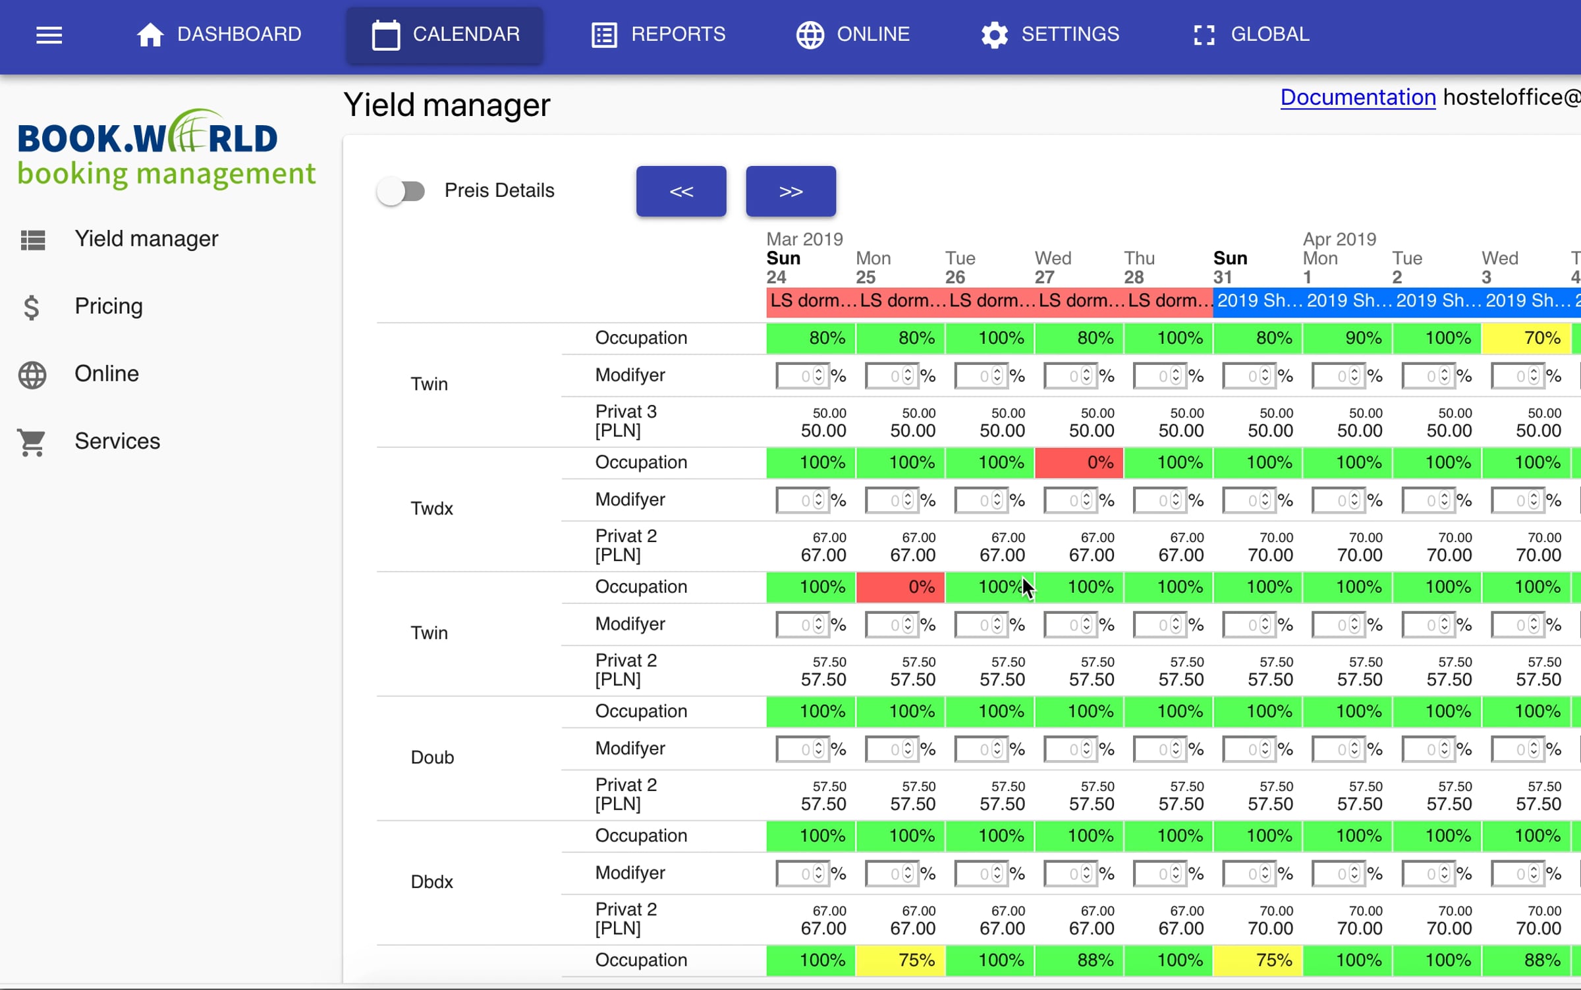Viewport: 1581px width, 990px height.
Task: Click the Reports list icon
Action: coord(604,35)
